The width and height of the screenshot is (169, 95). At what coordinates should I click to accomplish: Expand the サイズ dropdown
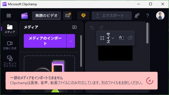pos(110,38)
